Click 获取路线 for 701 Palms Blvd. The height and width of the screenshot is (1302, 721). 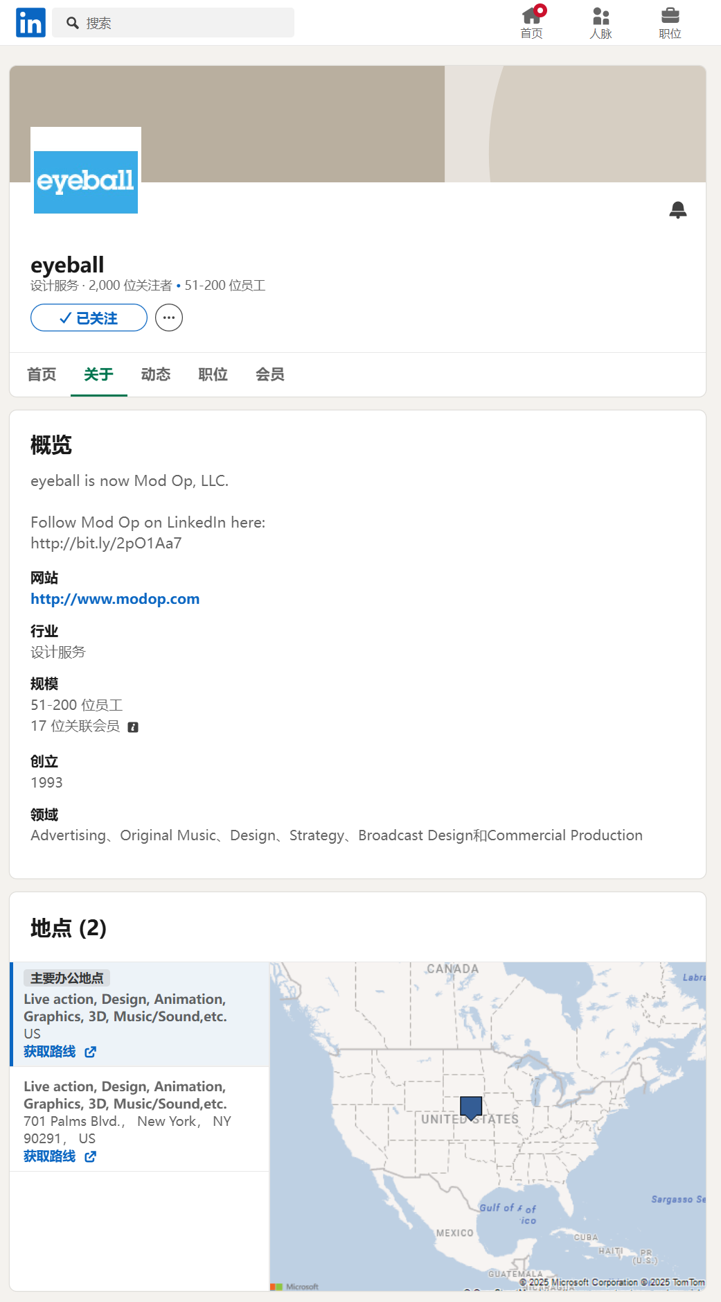[50, 1156]
